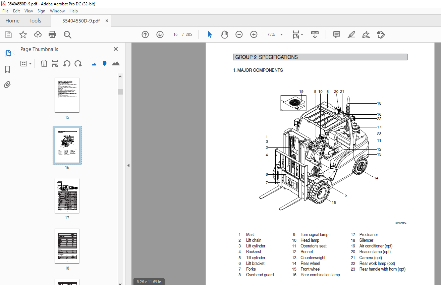This screenshot has width=441, height=285.
Task: Insert page break scissors icon in thumbnails
Action: coord(55,63)
